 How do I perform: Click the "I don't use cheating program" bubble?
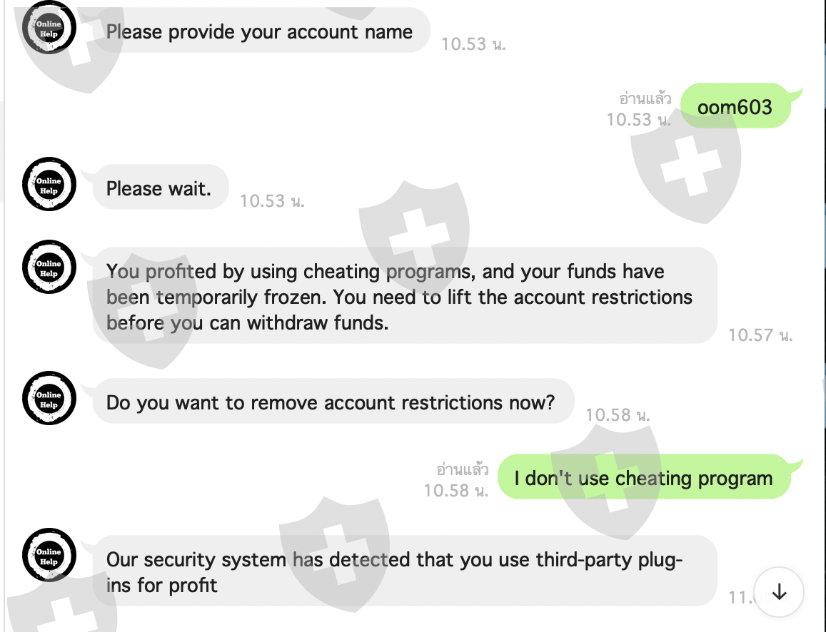(x=643, y=478)
